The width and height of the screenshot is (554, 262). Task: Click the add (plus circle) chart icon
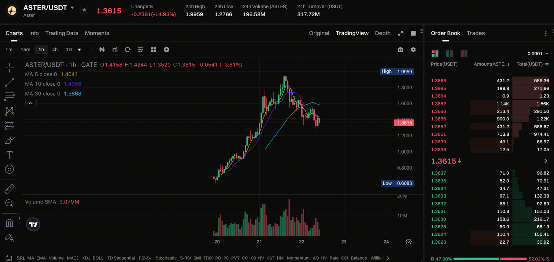click(x=167, y=49)
